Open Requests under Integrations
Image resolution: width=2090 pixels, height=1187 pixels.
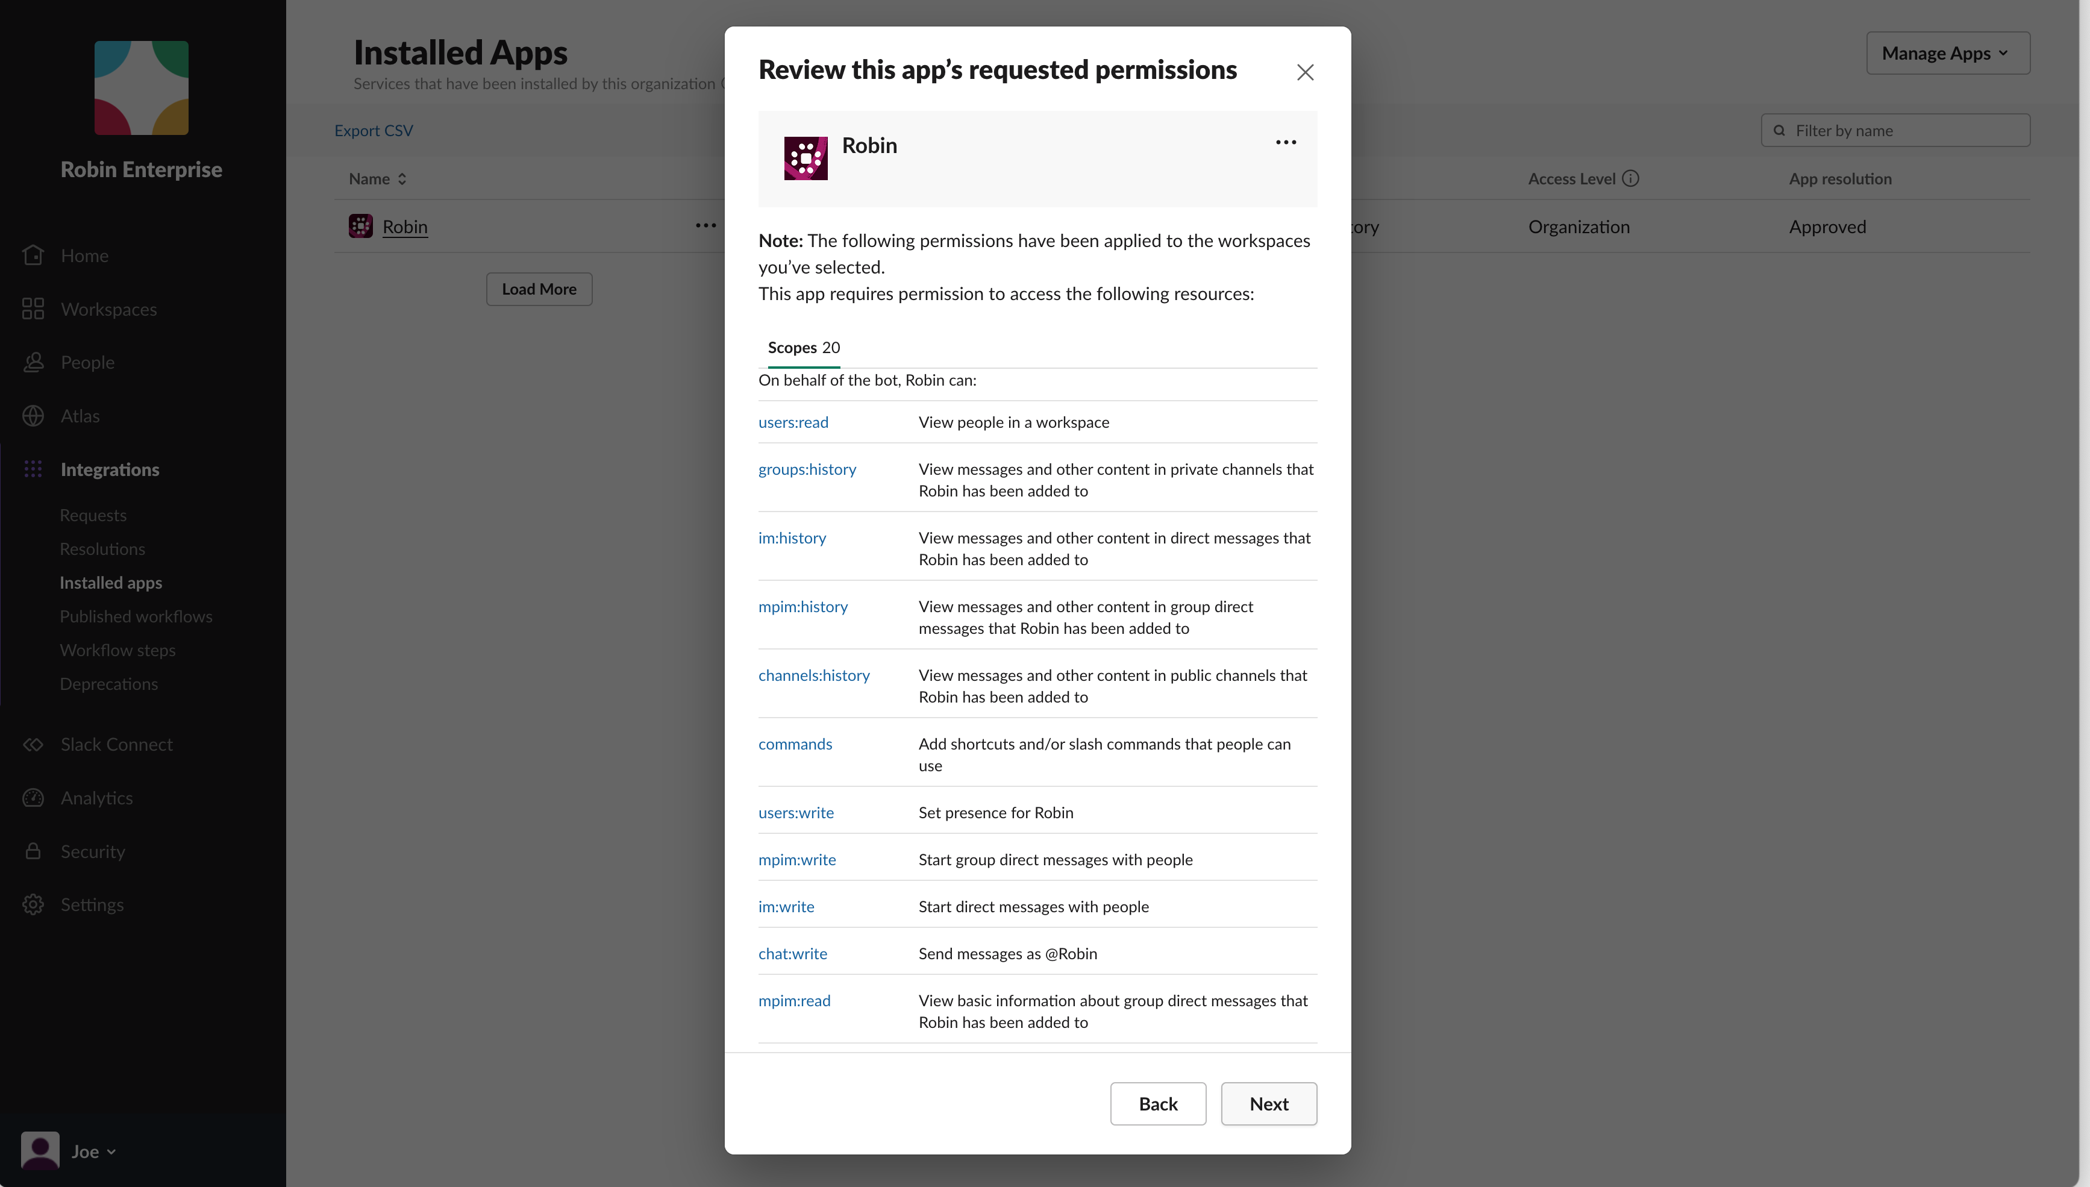(x=93, y=515)
